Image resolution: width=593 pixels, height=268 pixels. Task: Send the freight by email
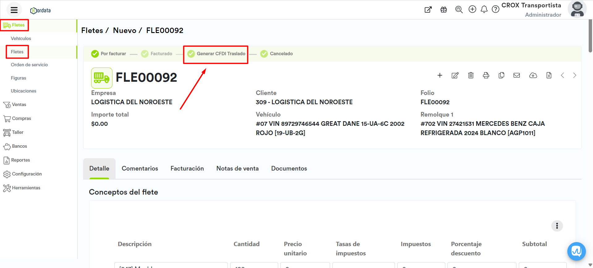click(517, 75)
